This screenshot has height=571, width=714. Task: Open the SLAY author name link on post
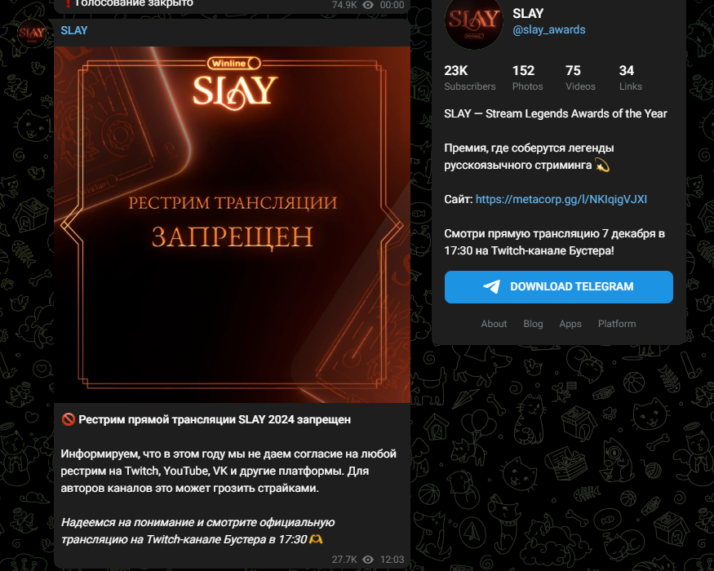[x=74, y=30]
